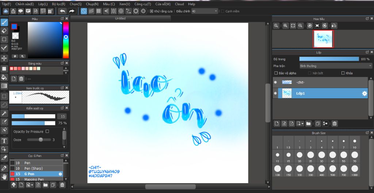Select the transparent color swatch
This screenshot has width=374, height=193.
[15, 36]
